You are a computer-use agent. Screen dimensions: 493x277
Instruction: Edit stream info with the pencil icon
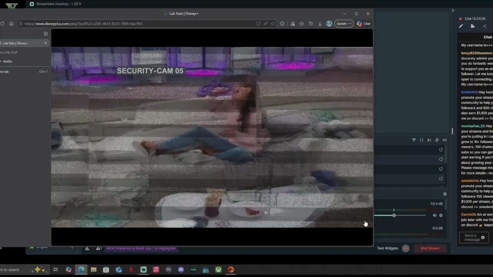click(461, 26)
